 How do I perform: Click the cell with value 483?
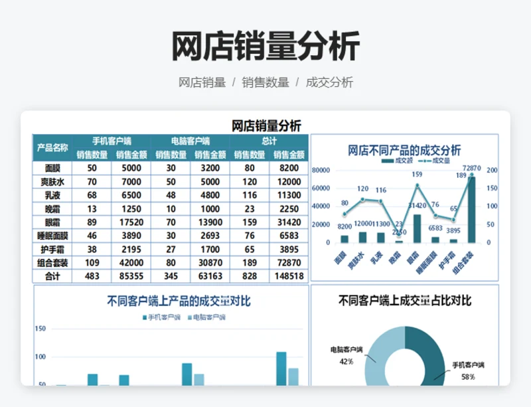click(92, 276)
